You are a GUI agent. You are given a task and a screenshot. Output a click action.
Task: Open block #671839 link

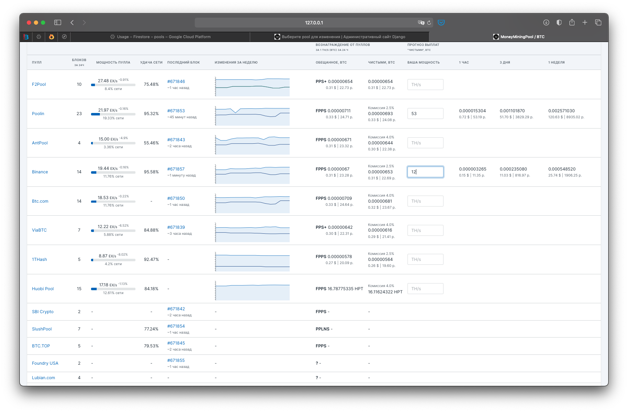coord(176,227)
